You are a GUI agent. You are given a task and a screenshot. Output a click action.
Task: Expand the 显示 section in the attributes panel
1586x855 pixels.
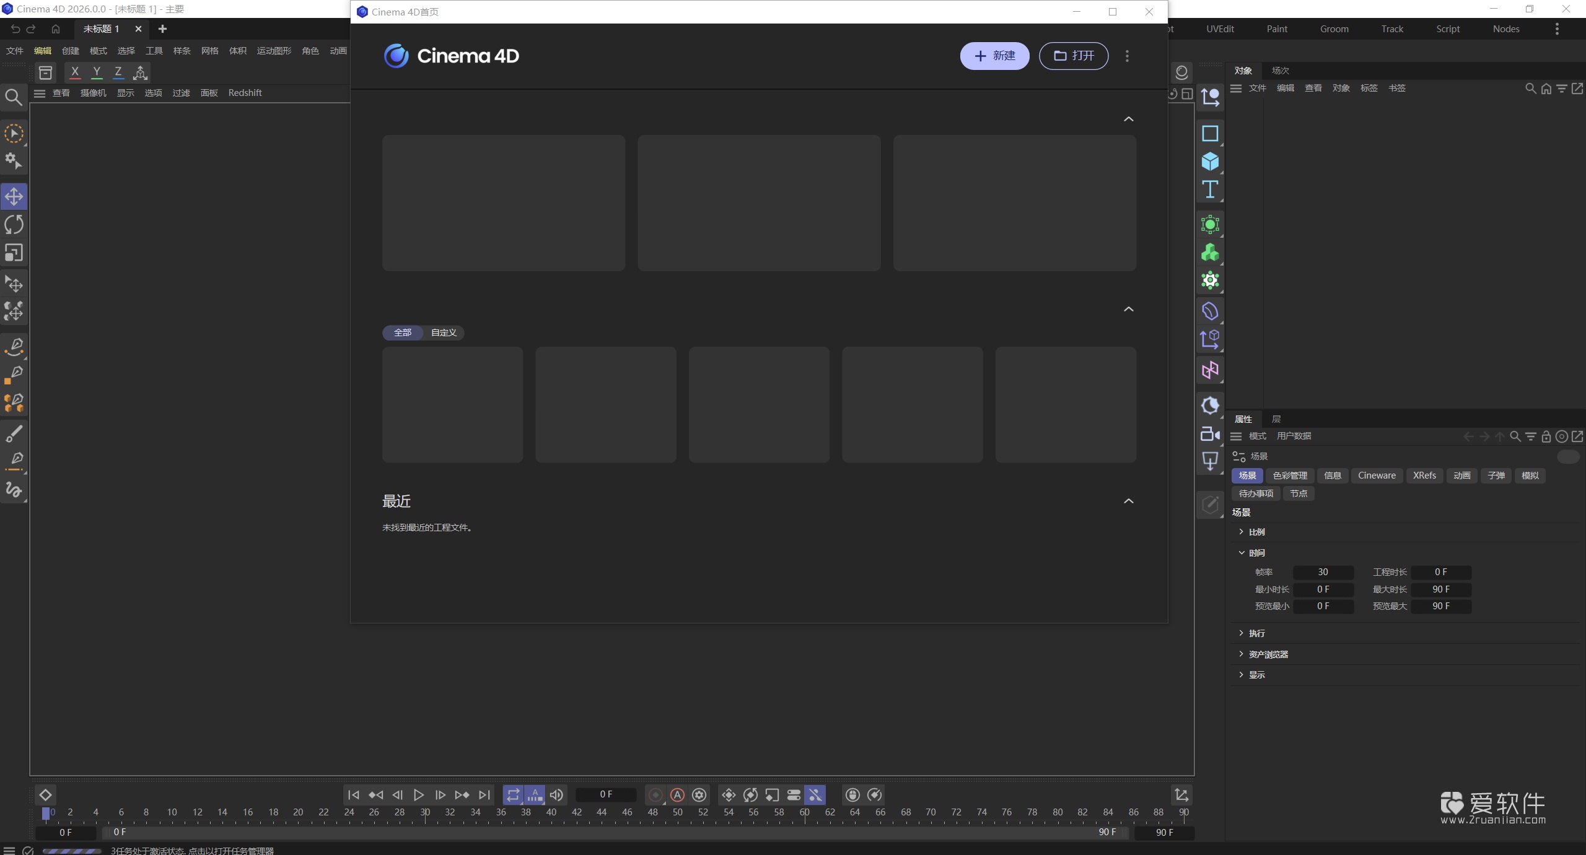1242,674
